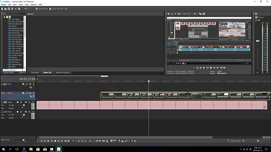Viewport: 271px width, 152px height.
Task: Open a project with the folder icon
Action: (5, 9)
